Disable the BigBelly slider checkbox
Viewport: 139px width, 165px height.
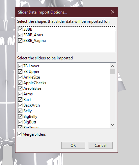[20, 116]
